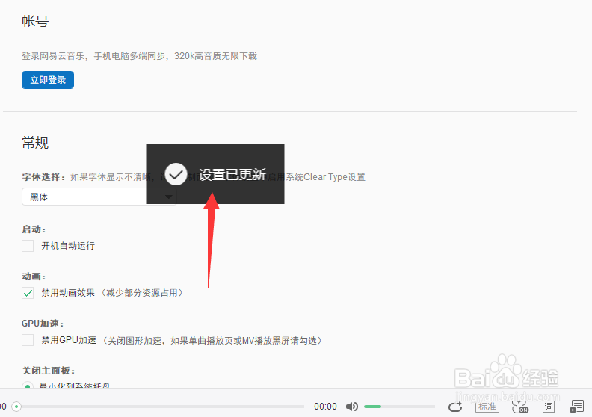Click the playback position handle
592x417 pixels.
(16, 407)
